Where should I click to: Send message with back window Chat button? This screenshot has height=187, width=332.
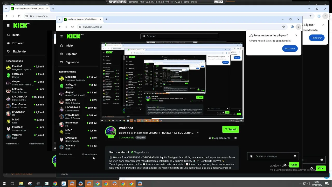pyautogui.click(x=321, y=168)
